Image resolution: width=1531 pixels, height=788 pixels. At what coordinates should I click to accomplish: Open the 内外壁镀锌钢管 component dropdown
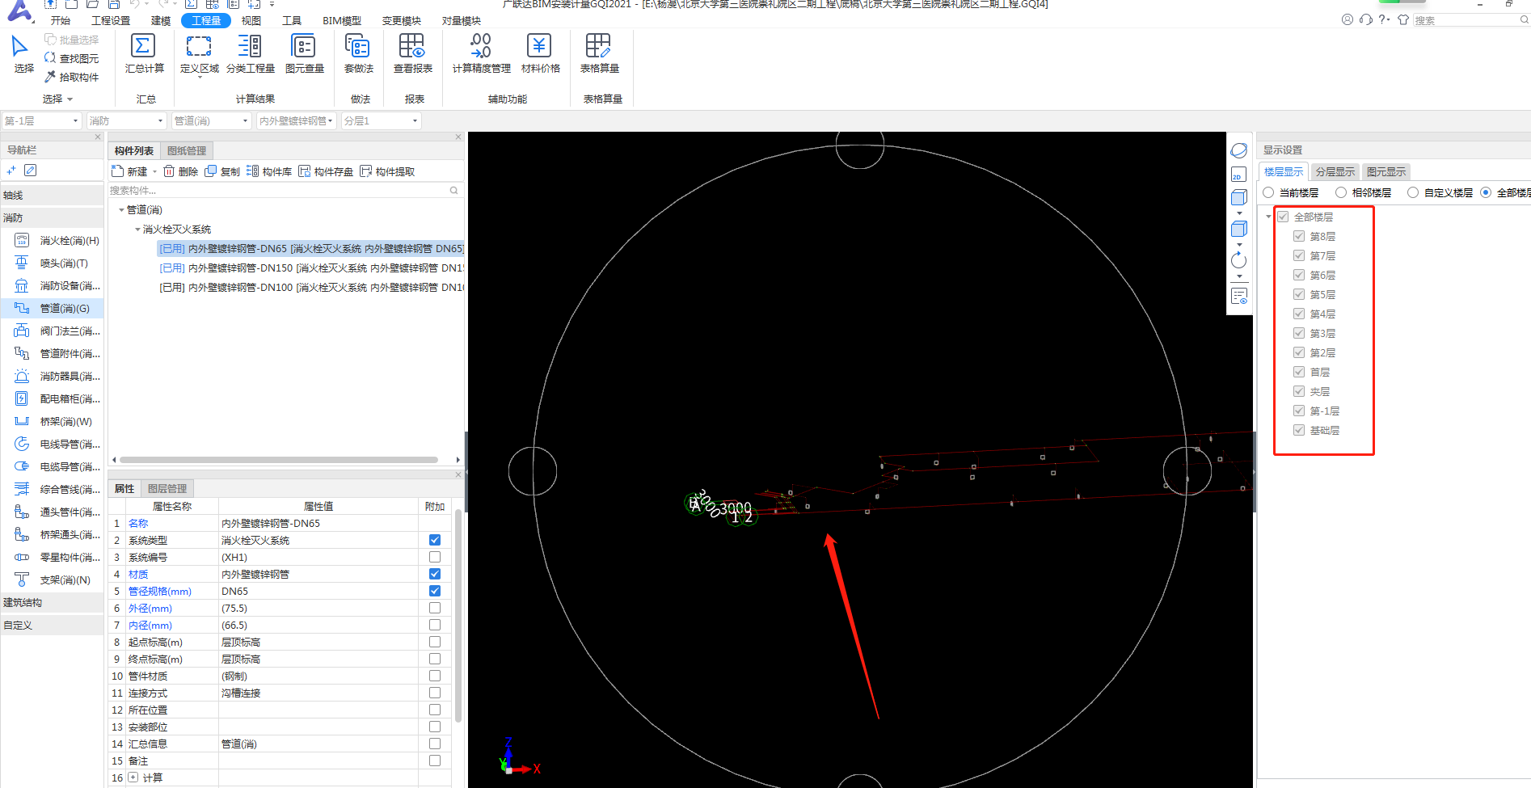pos(296,121)
